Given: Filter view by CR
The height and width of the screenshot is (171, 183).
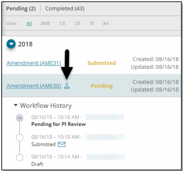Looking at the screenshot, I should point(62,23).
